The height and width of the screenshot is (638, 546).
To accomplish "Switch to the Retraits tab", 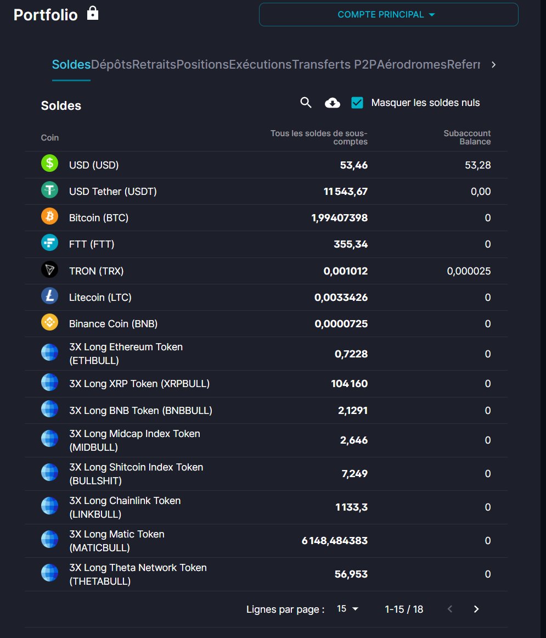I will [154, 65].
